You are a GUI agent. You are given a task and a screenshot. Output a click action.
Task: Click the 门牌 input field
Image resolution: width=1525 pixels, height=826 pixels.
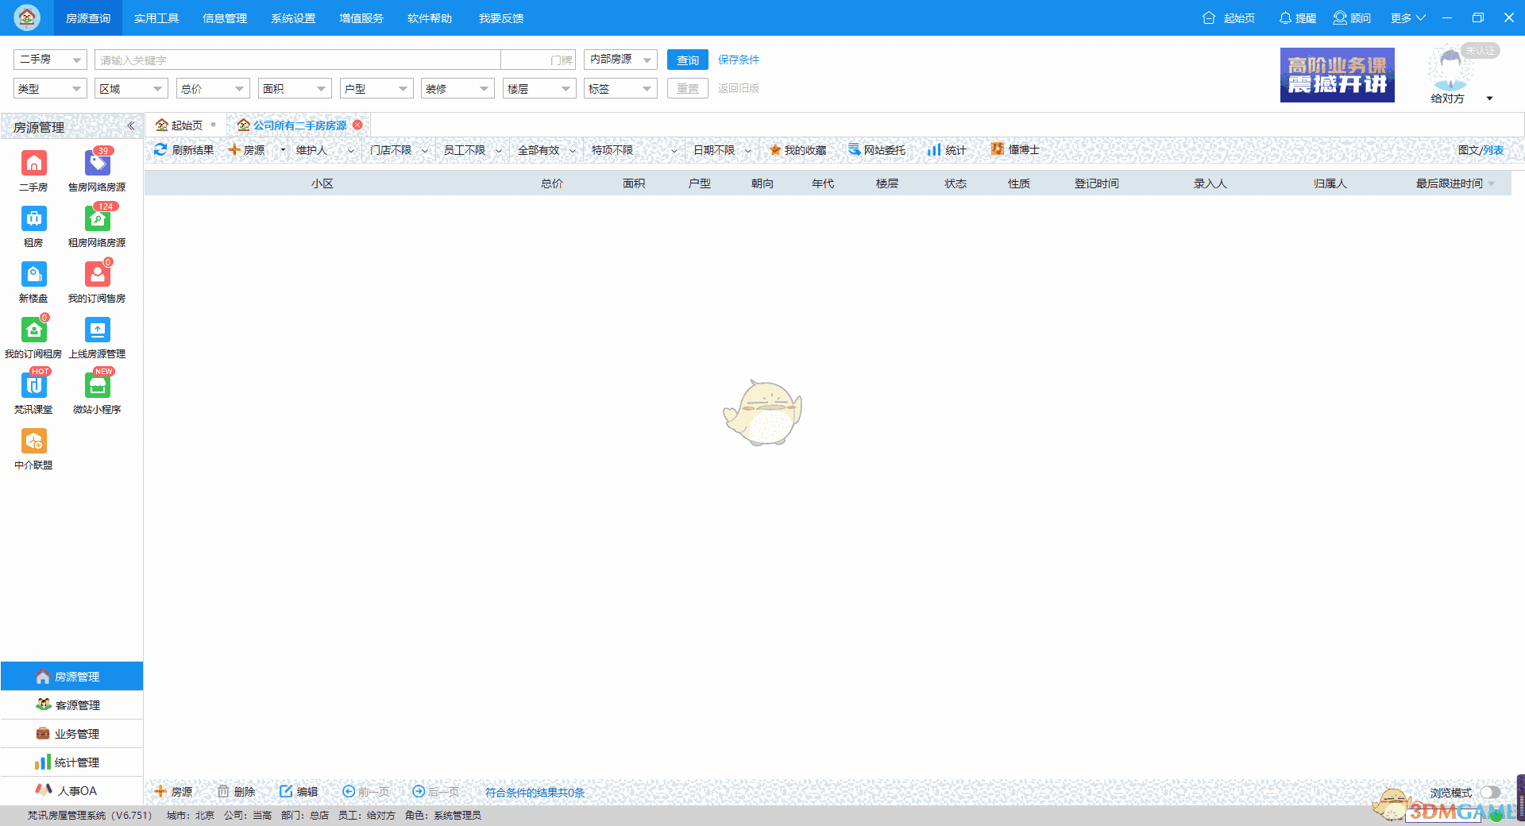[x=538, y=60]
